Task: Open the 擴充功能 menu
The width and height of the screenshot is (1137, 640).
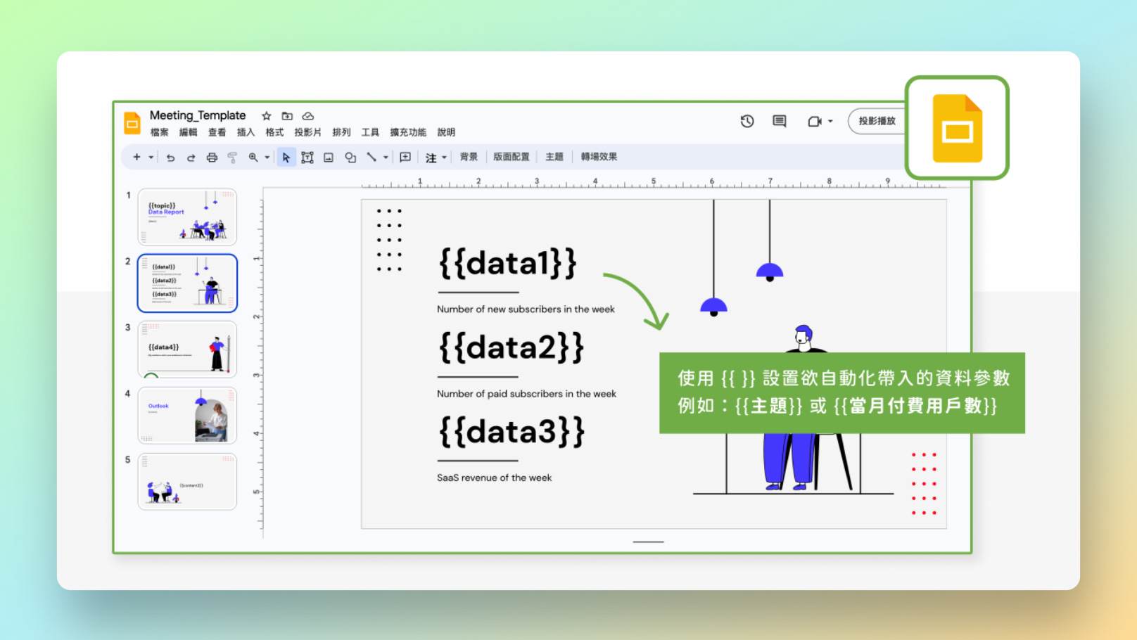Action: click(x=408, y=132)
